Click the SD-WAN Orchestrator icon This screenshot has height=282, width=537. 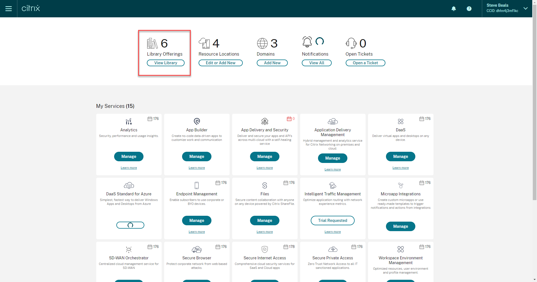click(129, 249)
